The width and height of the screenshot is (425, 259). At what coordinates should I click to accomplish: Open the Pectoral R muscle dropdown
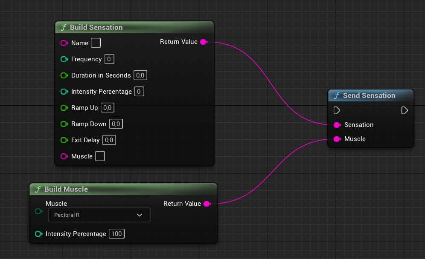point(99,215)
